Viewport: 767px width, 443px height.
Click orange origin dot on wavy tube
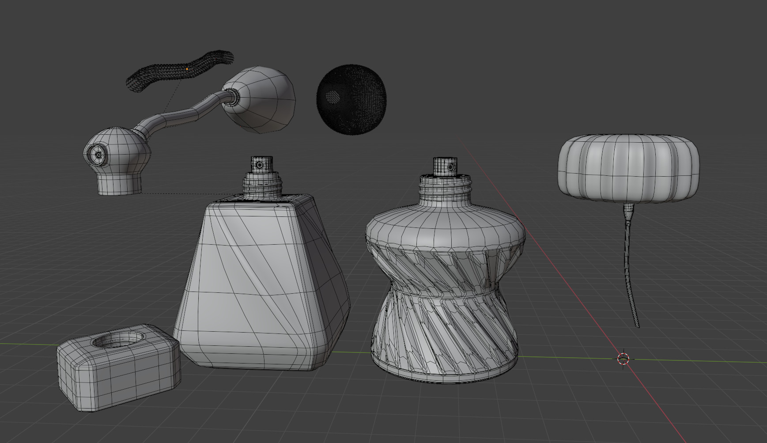(x=187, y=69)
